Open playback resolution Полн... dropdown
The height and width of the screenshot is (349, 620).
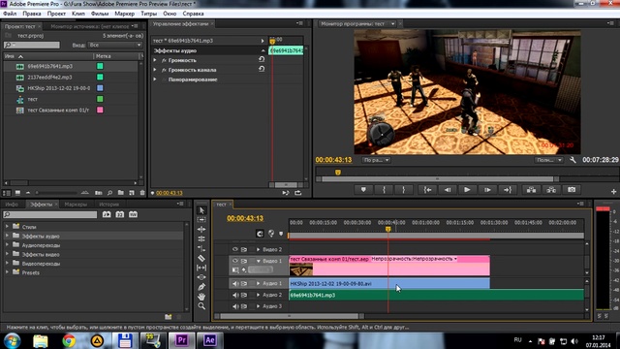[549, 160]
